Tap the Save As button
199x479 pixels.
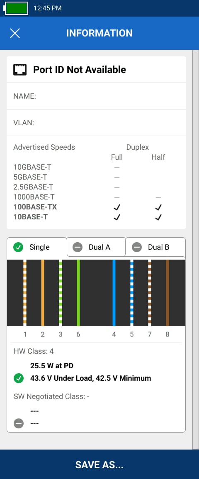(x=99, y=464)
